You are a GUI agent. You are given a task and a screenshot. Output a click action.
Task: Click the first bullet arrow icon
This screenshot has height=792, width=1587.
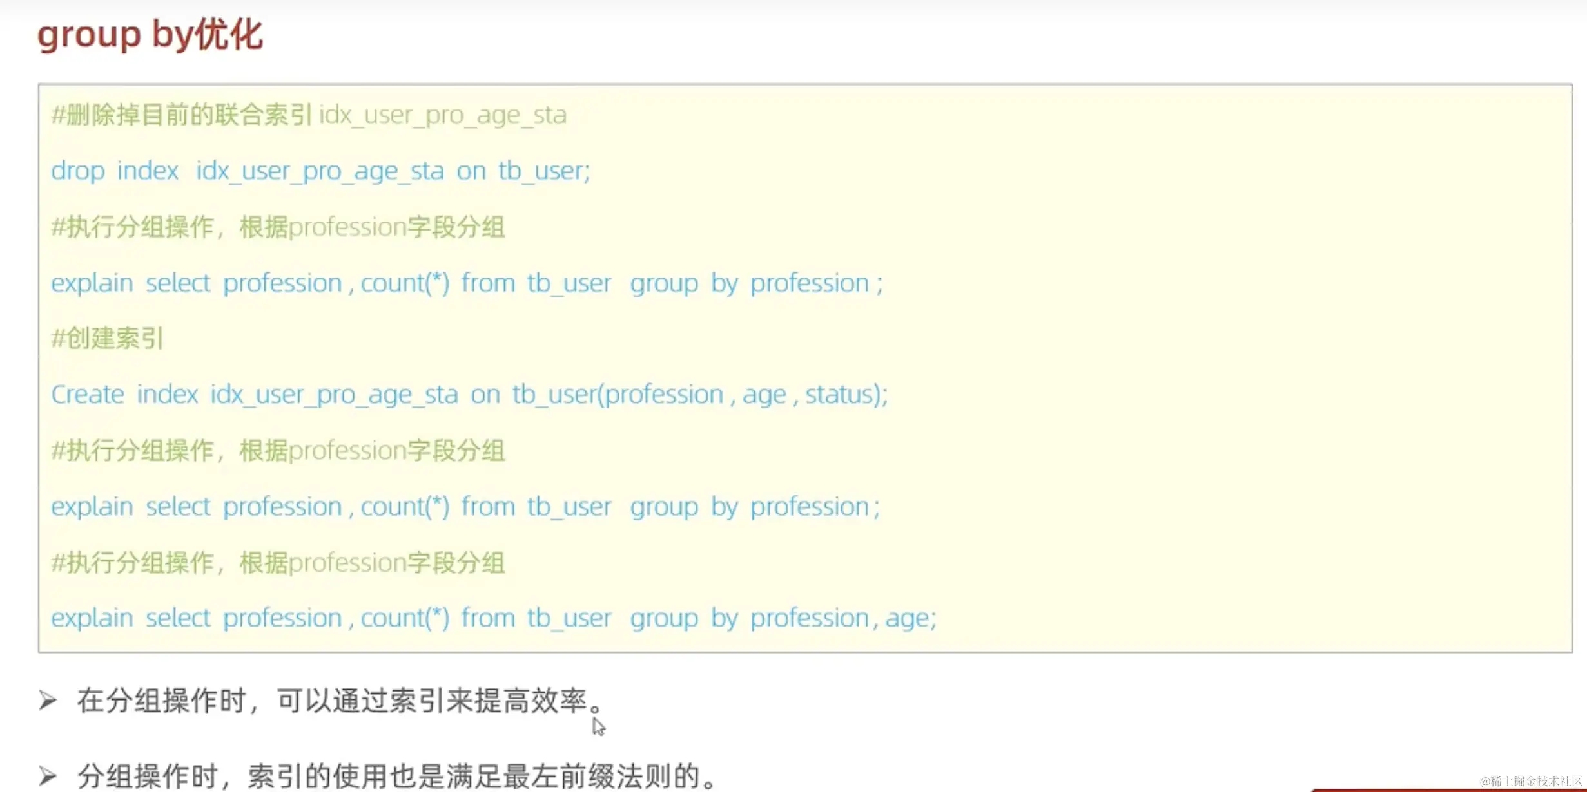pyautogui.click(x=48, y=700)
